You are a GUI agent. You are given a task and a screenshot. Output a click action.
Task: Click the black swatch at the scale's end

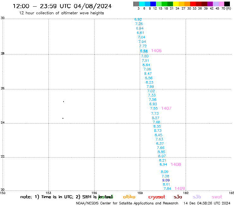pyautogui.click(x=227, y=4)
